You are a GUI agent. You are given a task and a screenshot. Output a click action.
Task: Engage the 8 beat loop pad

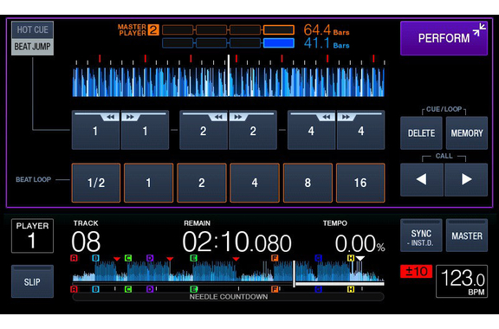(308, 183)
